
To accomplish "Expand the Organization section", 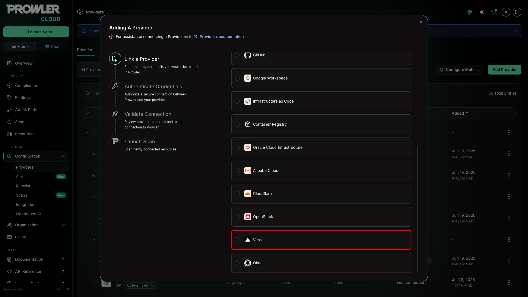I will [36, 225].
